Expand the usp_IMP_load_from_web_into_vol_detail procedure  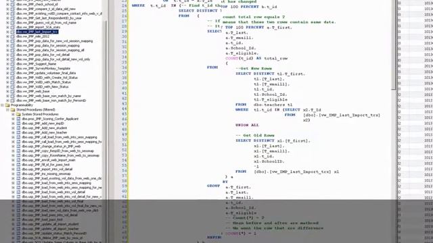[x=13, y=192]
